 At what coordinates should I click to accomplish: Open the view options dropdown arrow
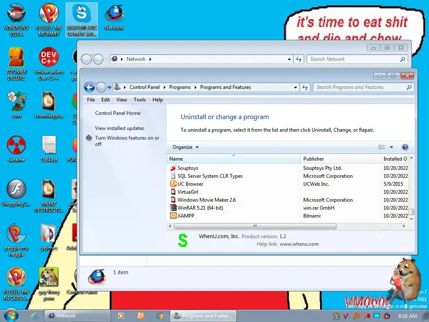point(391,147)
